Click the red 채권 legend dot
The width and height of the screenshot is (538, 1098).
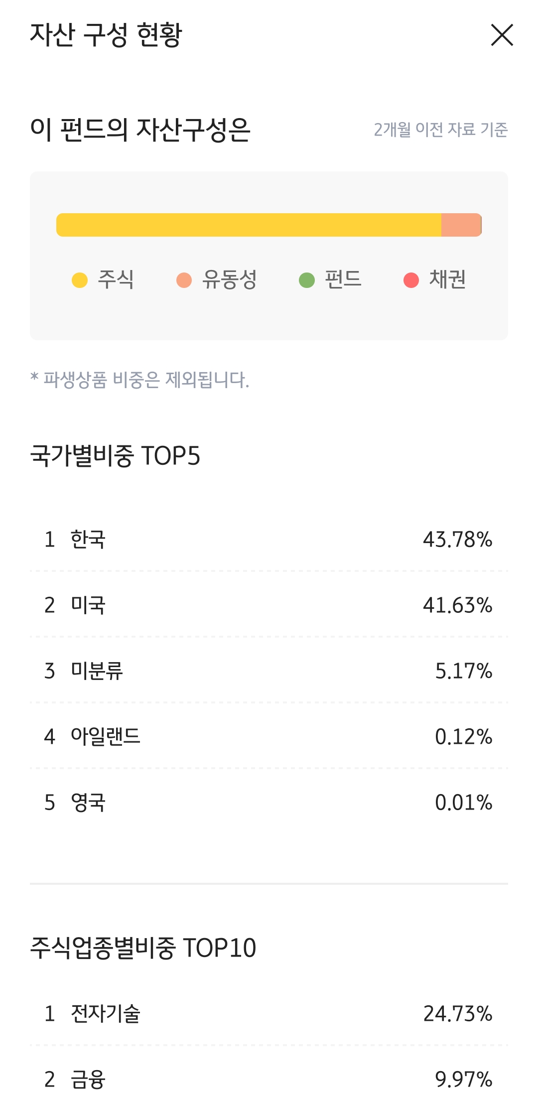pyautogui.click(x=411, y=280)
